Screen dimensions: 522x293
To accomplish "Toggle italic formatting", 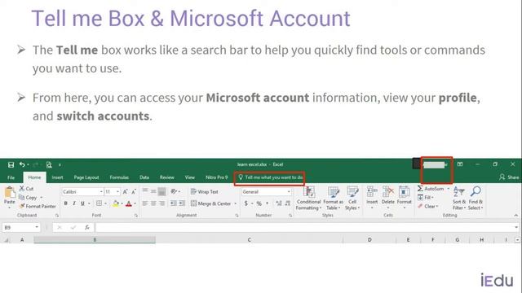I will (74, 203).
